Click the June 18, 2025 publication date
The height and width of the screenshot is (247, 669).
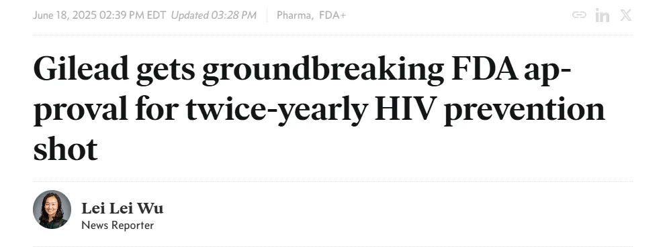pyautogui.click(x=65, y=15)
